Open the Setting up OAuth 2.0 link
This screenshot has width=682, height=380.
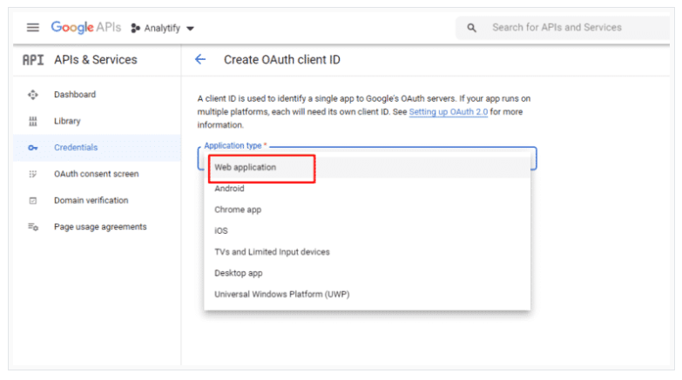pos(449,112)
